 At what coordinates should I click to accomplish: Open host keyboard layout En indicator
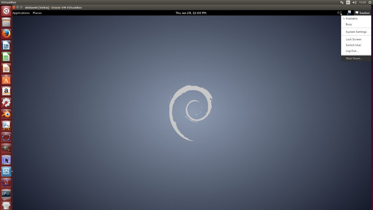coord(348,2)
